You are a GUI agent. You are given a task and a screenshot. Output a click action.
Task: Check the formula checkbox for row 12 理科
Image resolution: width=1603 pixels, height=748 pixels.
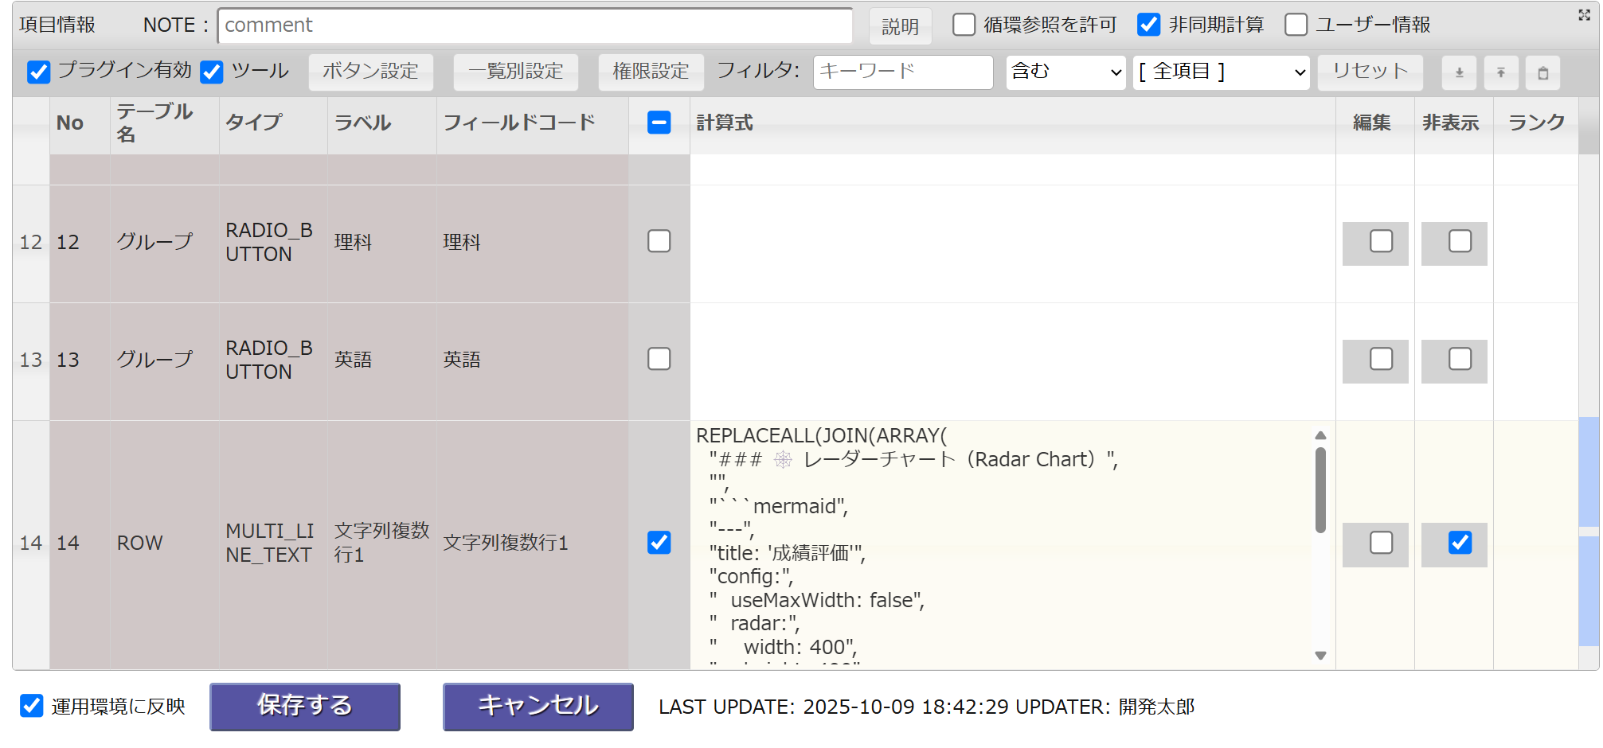659,241
